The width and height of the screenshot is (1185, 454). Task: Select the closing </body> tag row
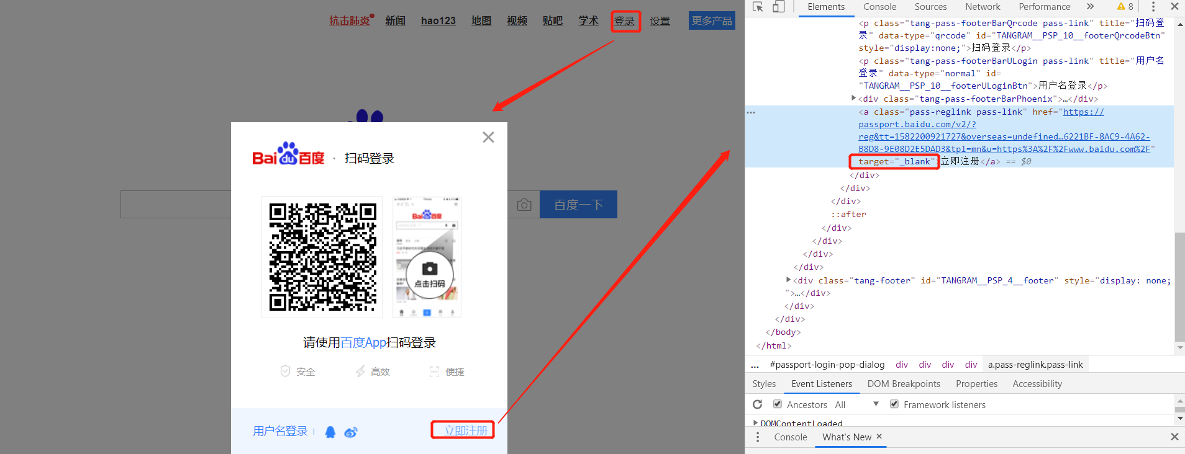(783, 332)
